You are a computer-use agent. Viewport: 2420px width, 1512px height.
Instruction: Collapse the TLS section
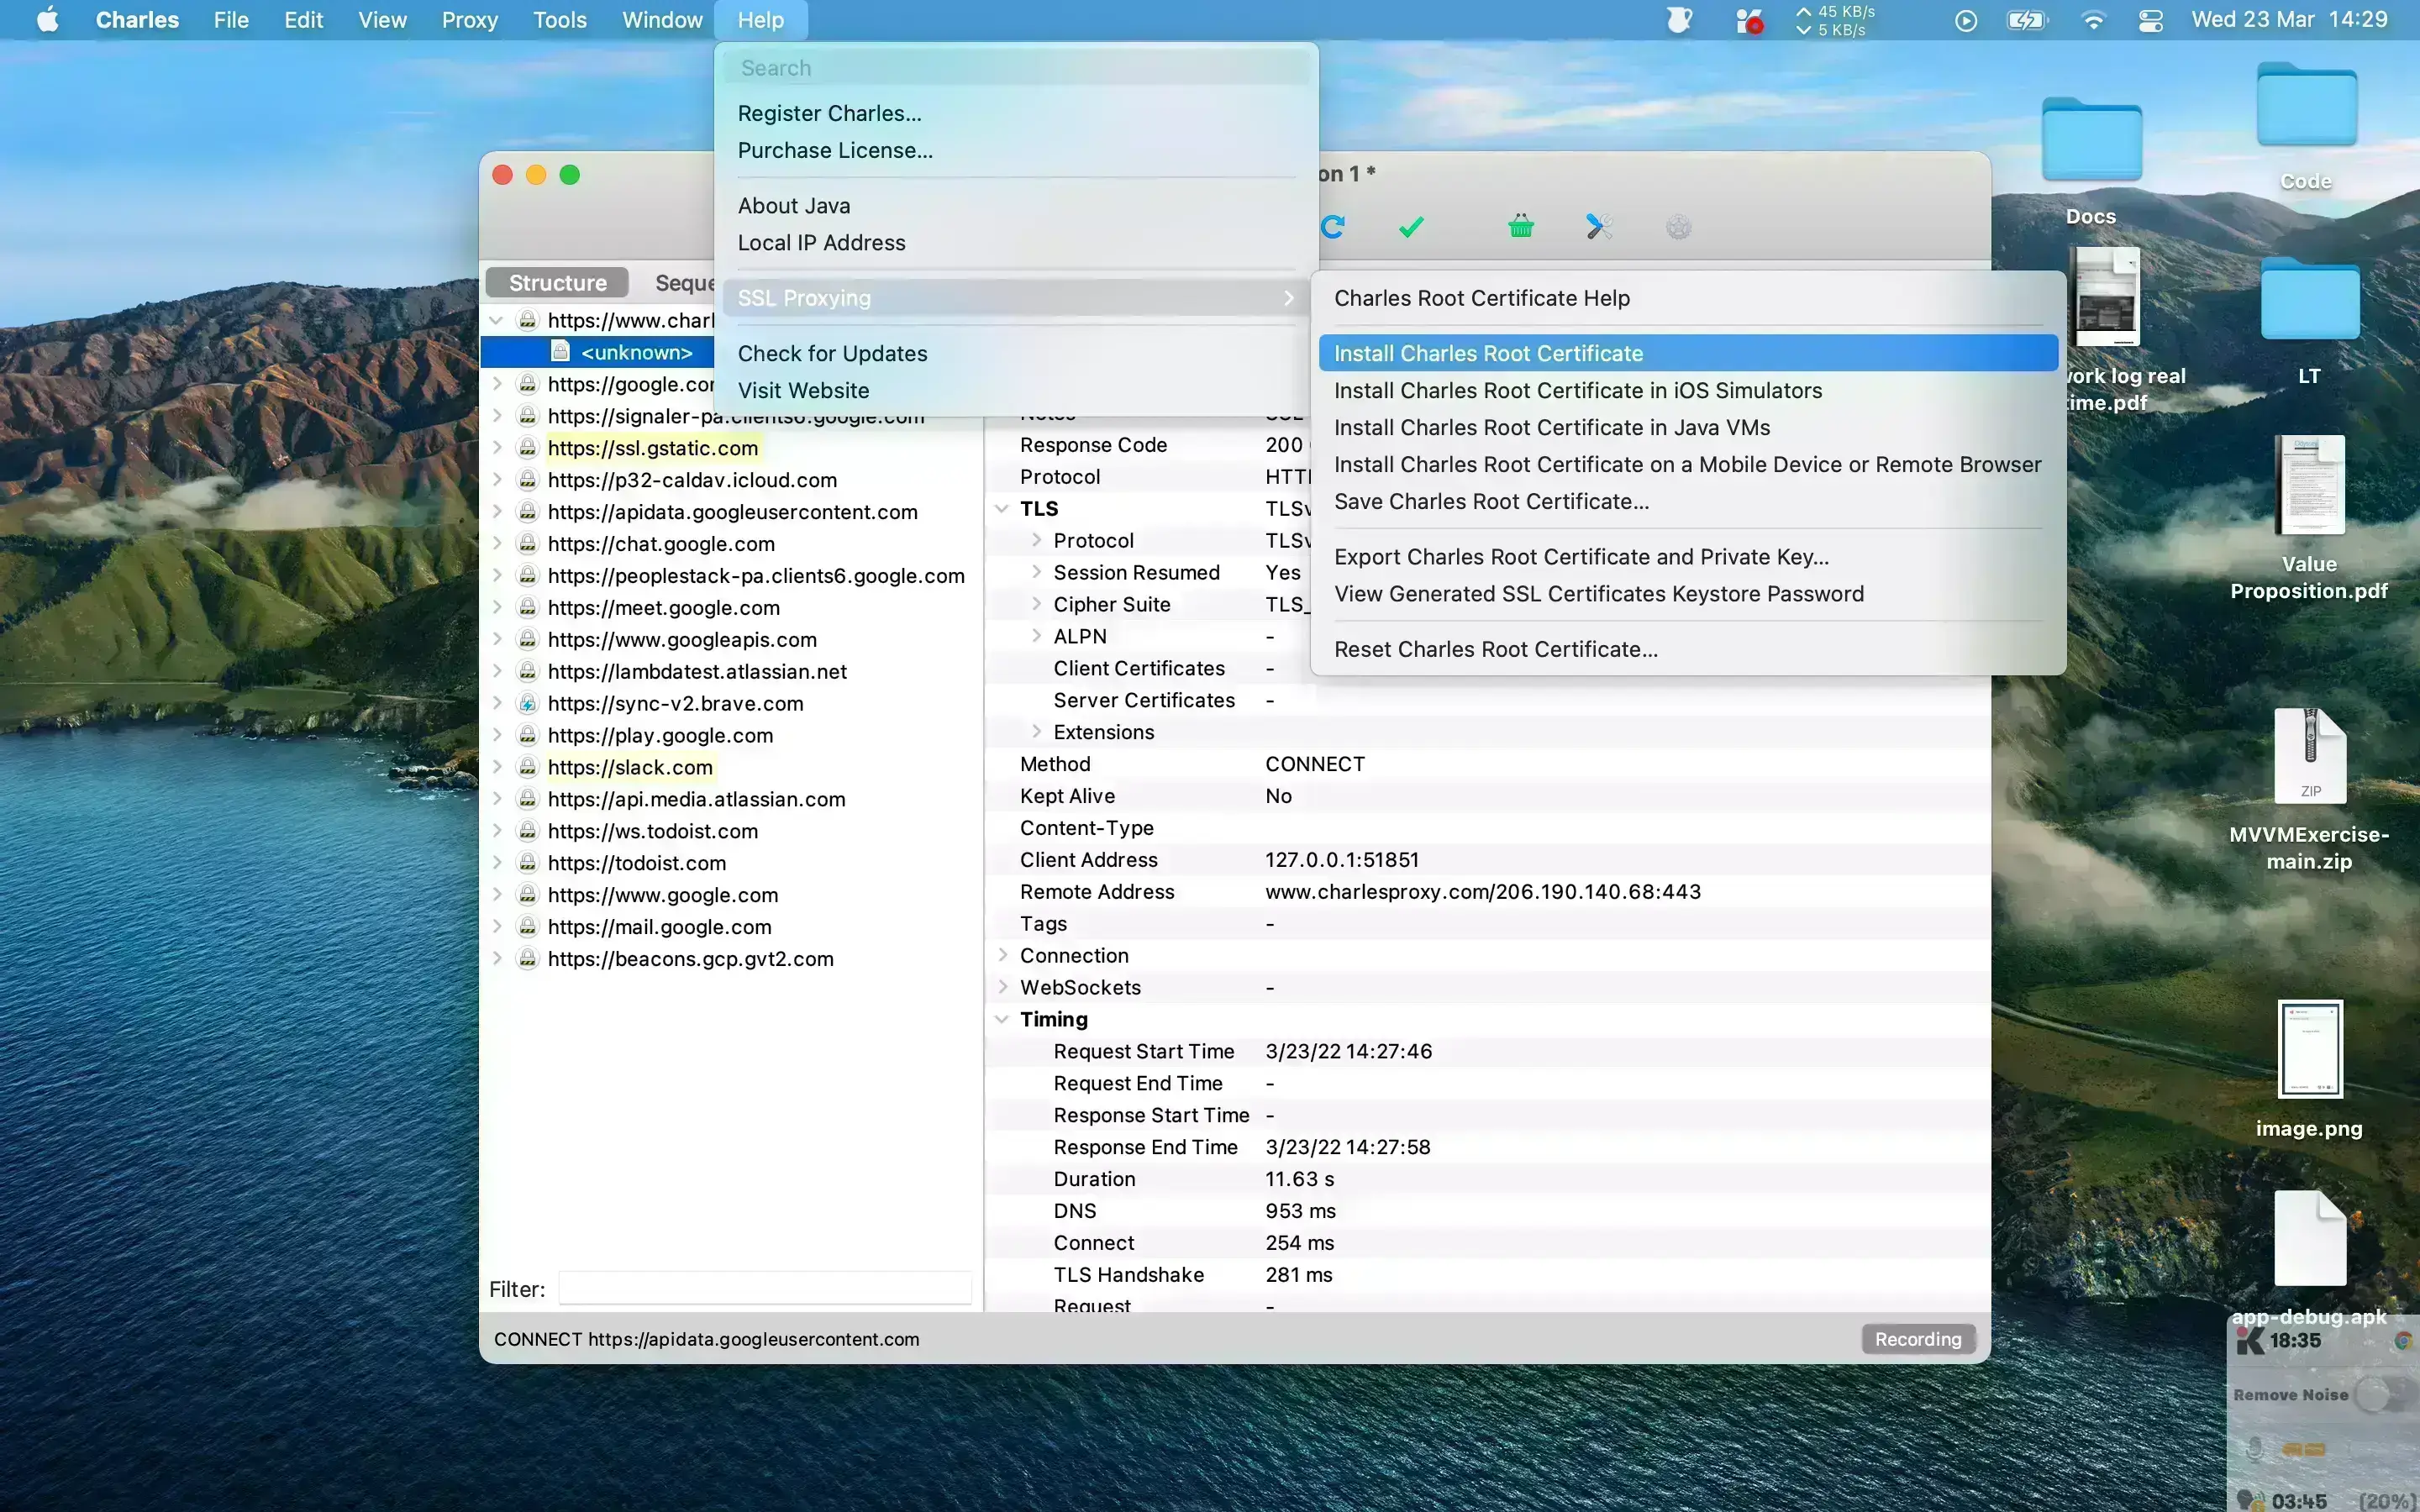coord(1002,509)
